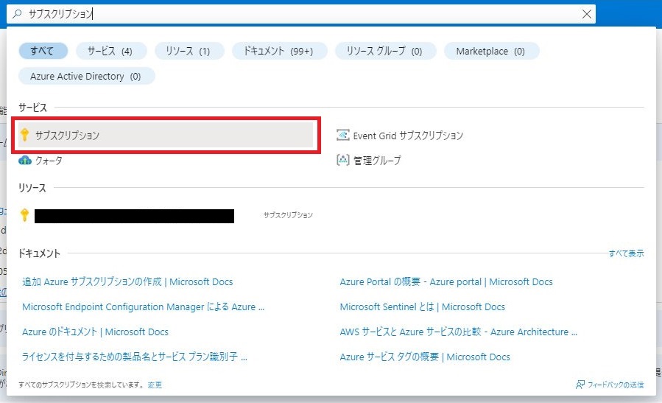Click the key icon of the redacted resource

[24, 215]
